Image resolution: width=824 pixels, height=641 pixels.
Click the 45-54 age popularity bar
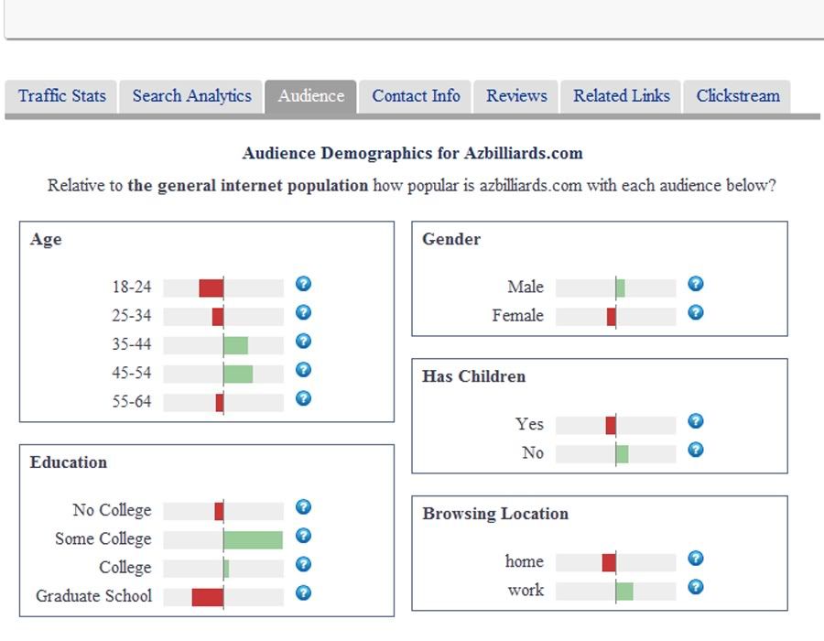(223, 375)
